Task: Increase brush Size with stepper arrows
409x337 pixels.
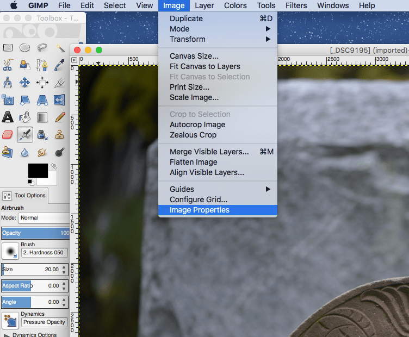Action: [x=64, y=267]
